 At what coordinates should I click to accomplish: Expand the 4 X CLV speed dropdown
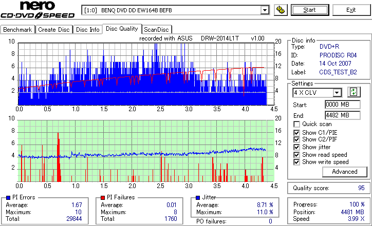coord(337,93)
